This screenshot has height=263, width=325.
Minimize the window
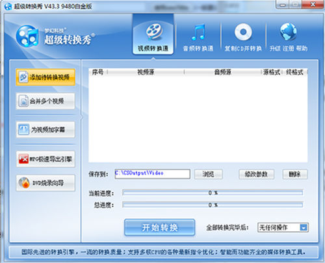tap(283, 5)
